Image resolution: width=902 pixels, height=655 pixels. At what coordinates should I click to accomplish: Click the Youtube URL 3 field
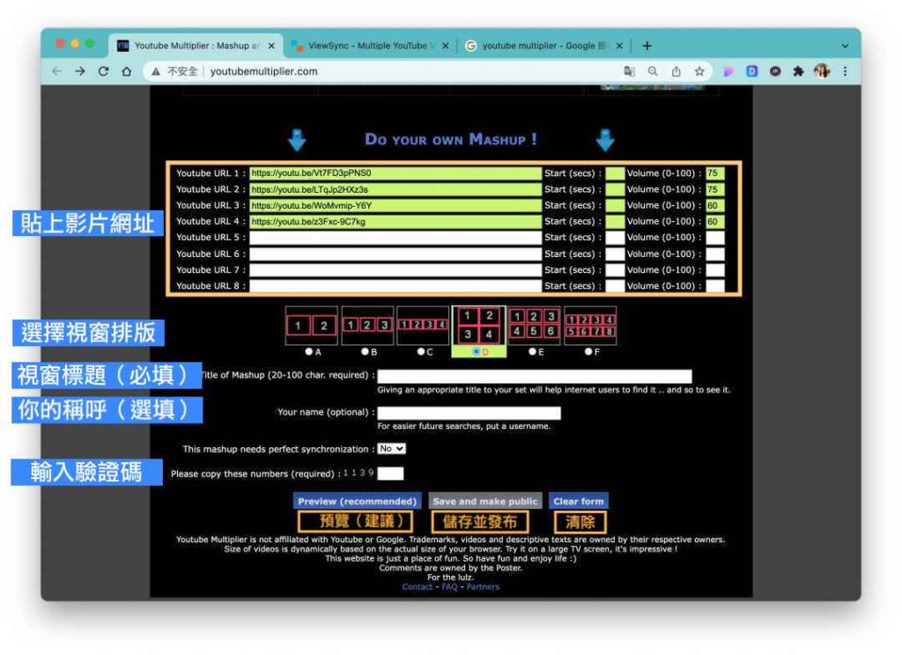point(396,205)
